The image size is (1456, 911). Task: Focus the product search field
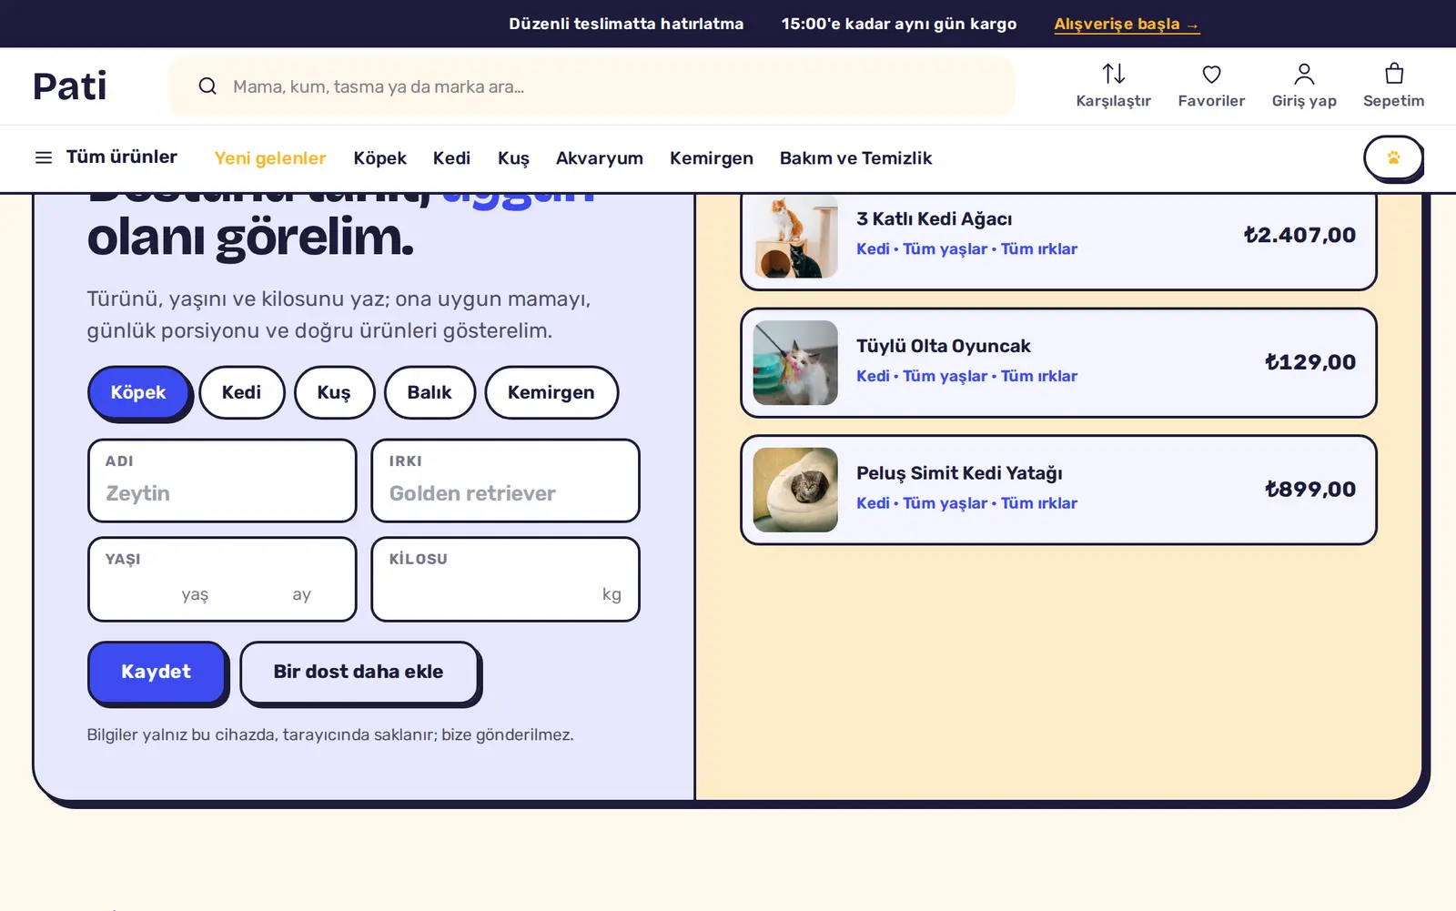pos(591,86)
